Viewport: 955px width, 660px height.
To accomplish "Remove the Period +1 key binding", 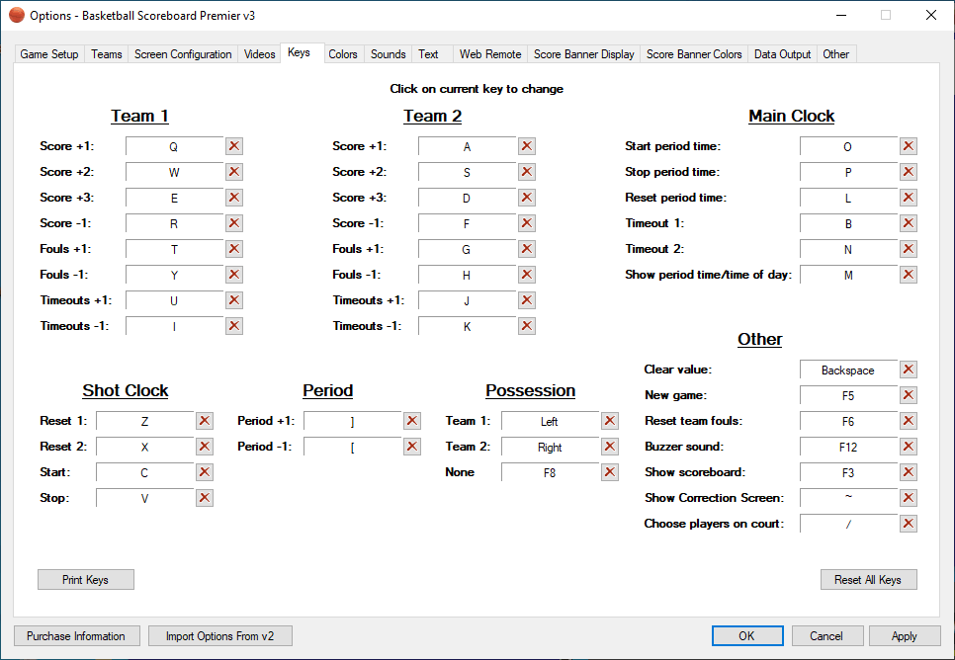I will tap(412, 421).
